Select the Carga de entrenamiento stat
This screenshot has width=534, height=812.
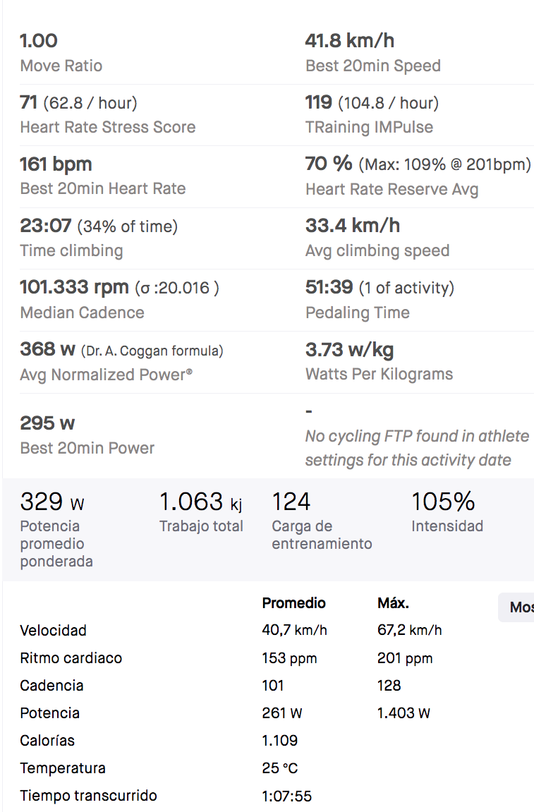pos(322,521)
